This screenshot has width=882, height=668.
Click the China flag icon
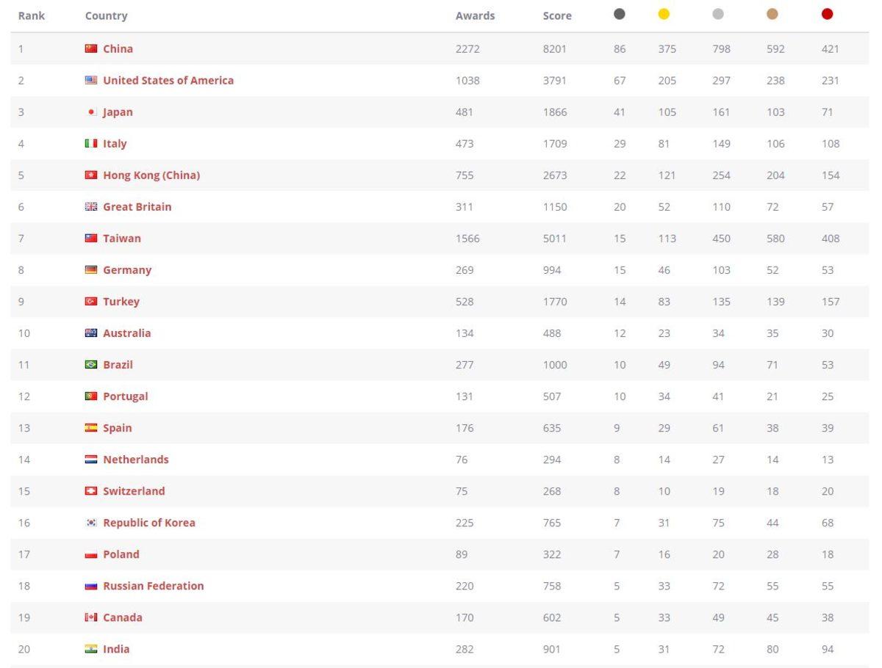click(x=91, y=49)
